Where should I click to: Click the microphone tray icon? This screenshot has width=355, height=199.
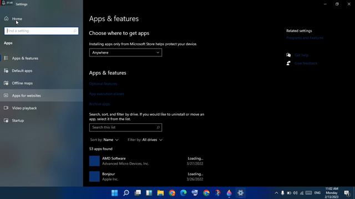pyautogui.click(x=282, y=193)
